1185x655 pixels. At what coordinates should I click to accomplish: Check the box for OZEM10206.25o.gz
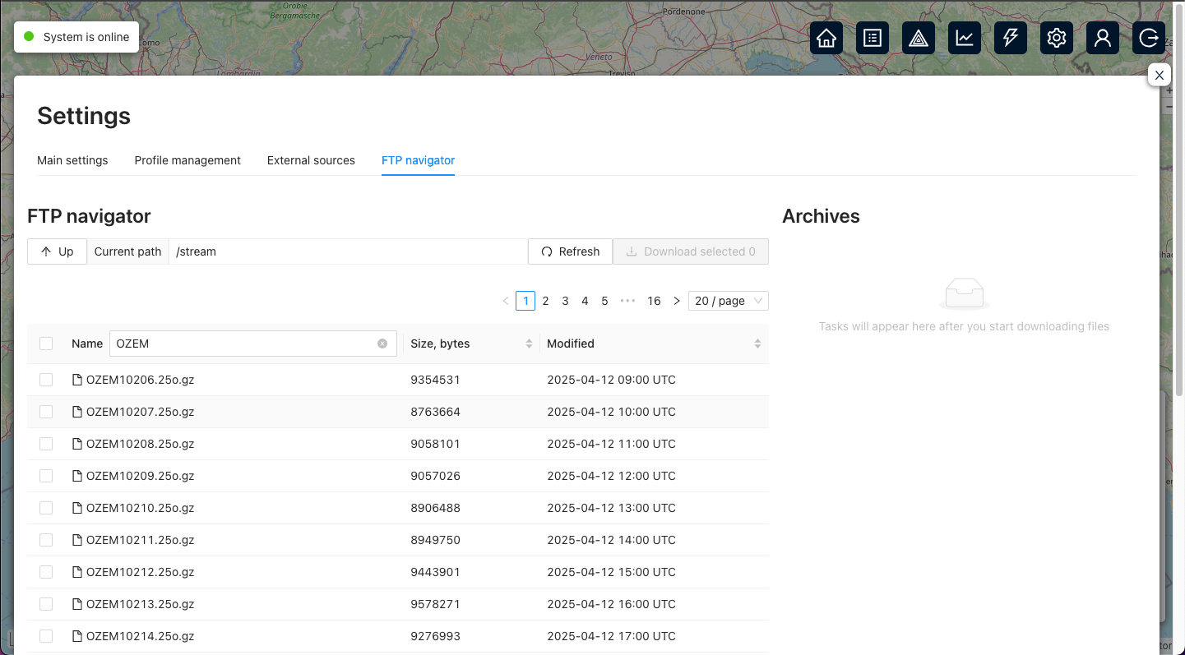pos(46,380)
